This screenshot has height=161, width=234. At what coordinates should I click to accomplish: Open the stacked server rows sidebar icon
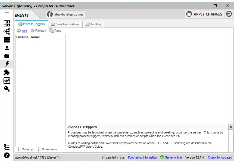[7, 40]
